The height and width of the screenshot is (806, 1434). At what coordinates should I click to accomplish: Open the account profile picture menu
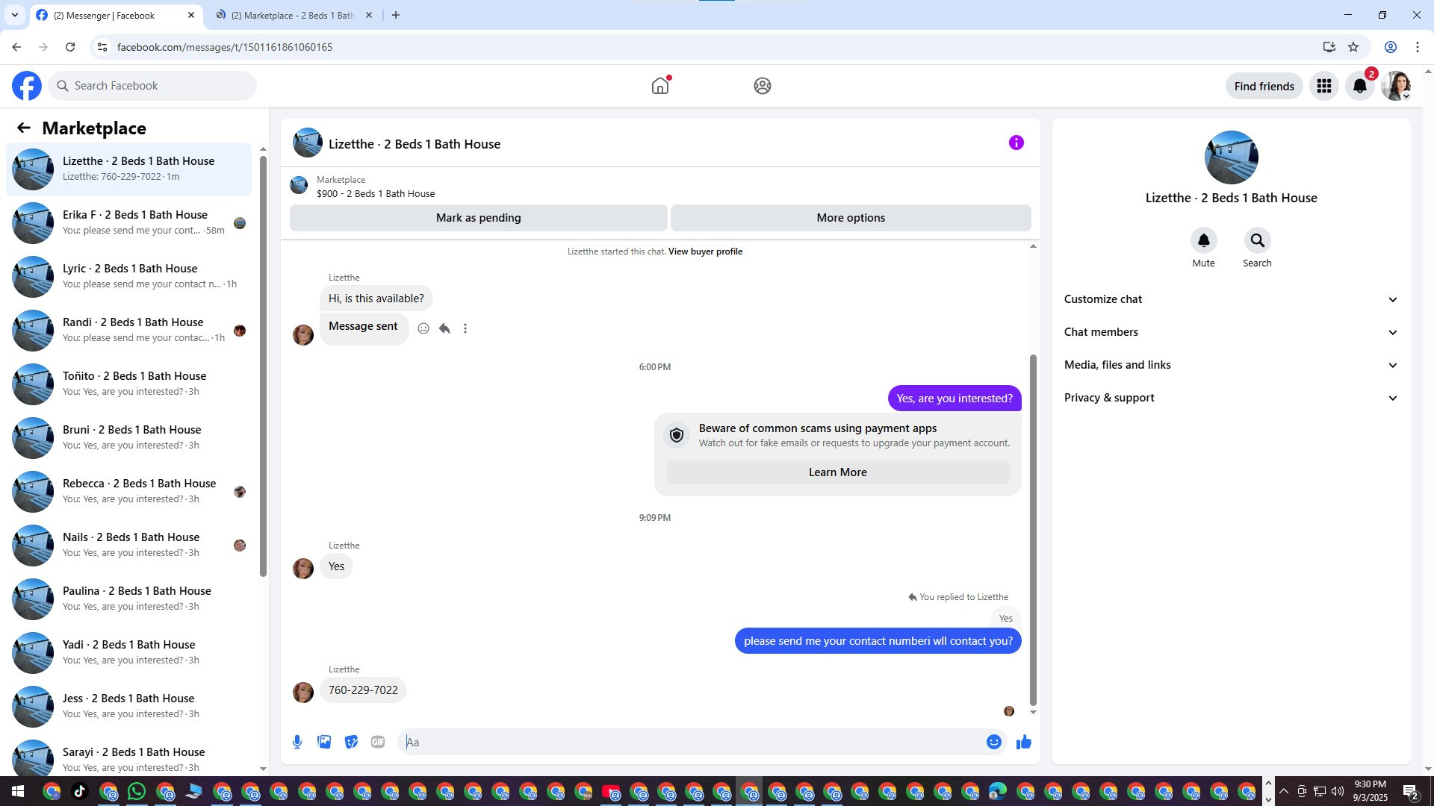click(1396, 87)
